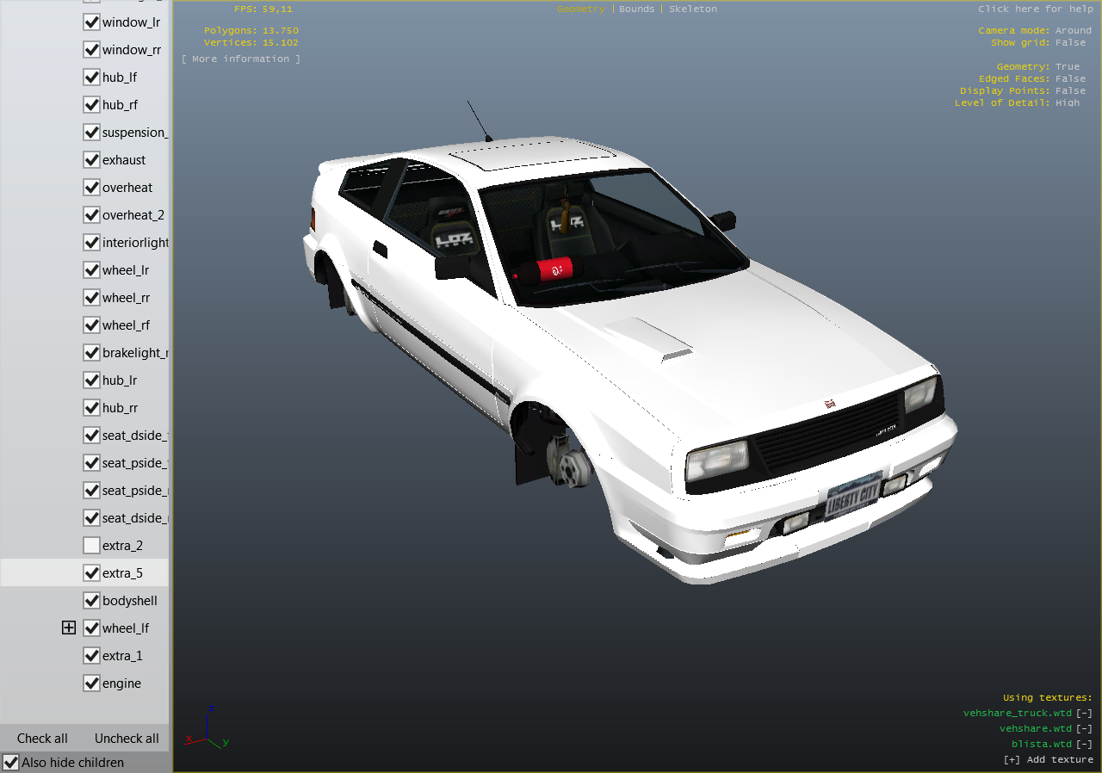Uncheck the window_lr checkbox
This screenshot has height=773, width=1102.
92,22
